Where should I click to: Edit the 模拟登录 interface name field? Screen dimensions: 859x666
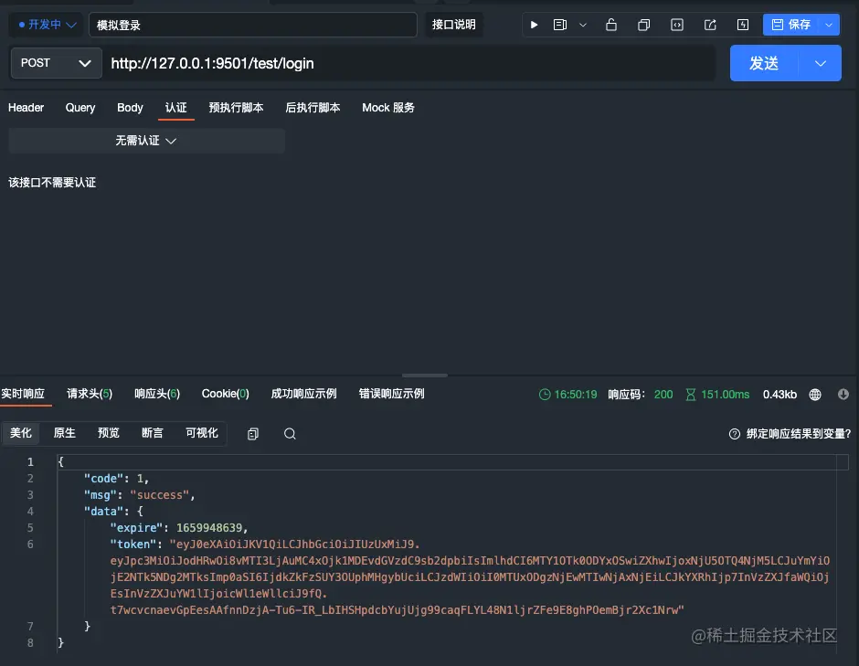pos(252,25)
